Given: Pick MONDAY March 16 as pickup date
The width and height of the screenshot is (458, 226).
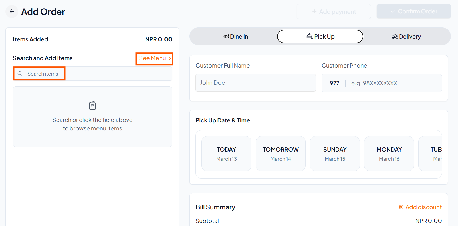Looking at the screenshot, I should [389, 154].
